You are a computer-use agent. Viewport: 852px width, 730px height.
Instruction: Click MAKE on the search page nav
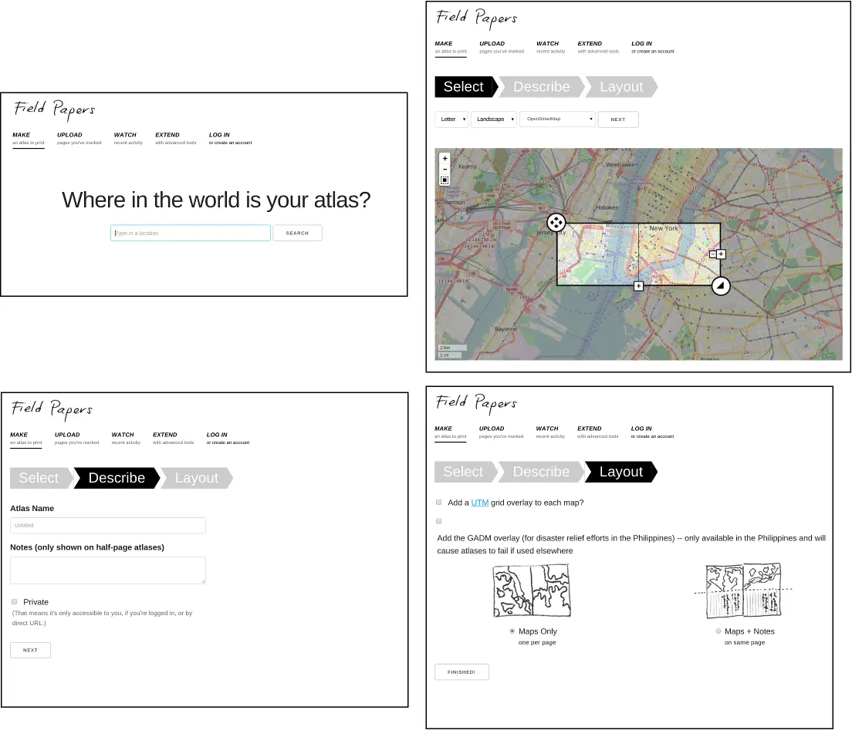[x=29, y=139]
